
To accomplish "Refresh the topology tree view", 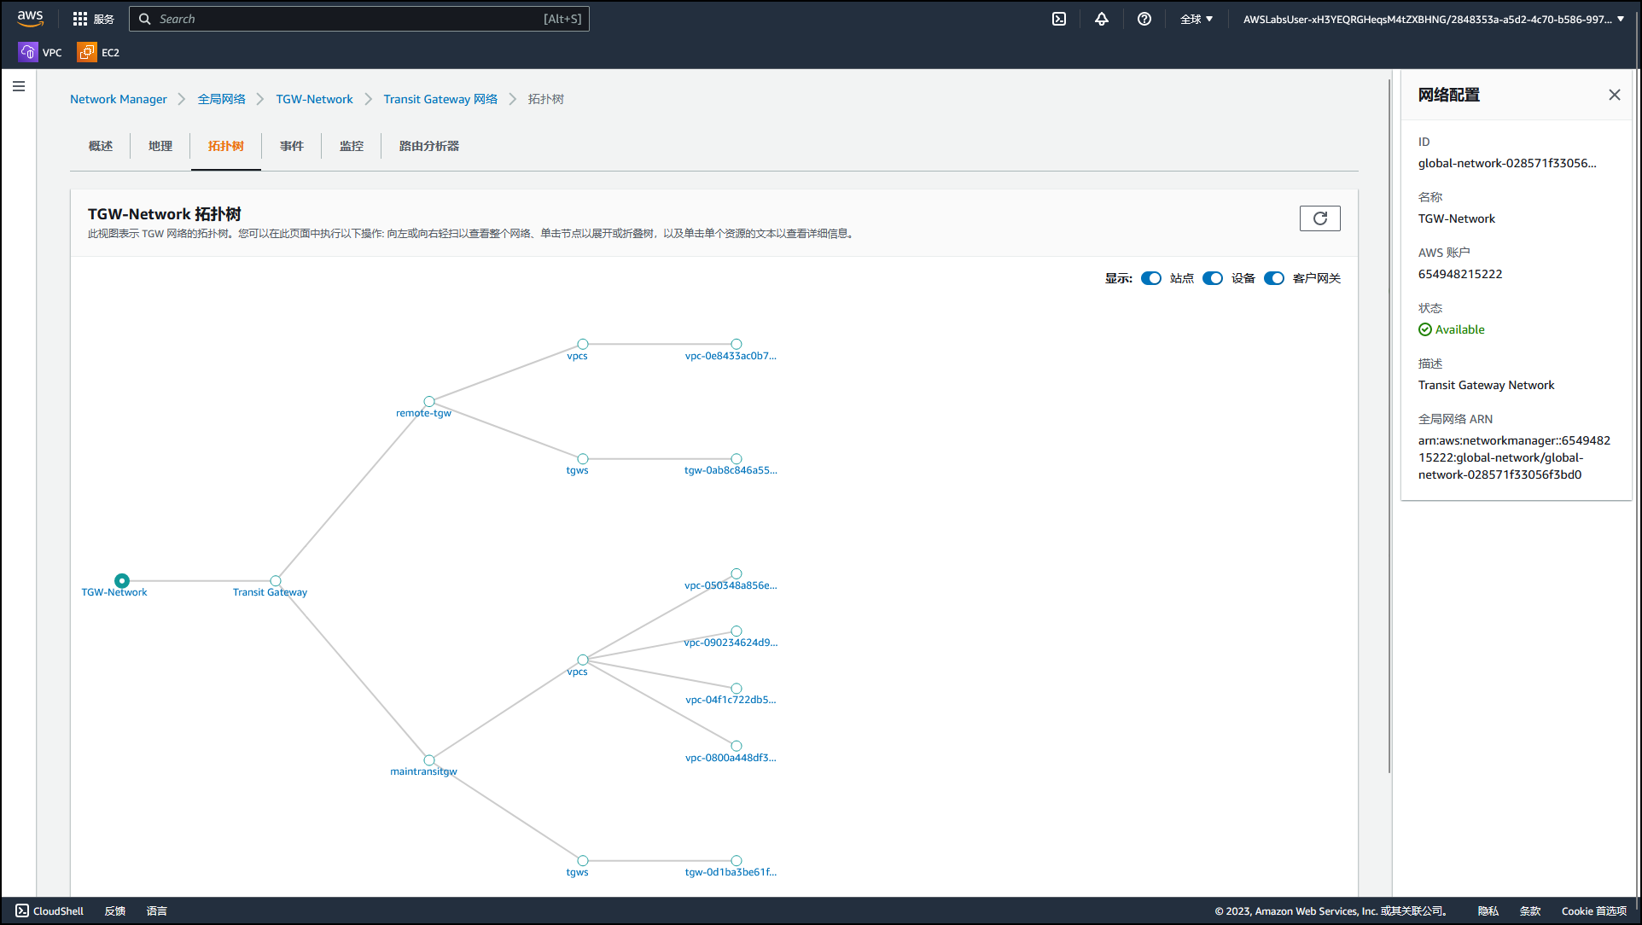I will tap(1319, 218).
